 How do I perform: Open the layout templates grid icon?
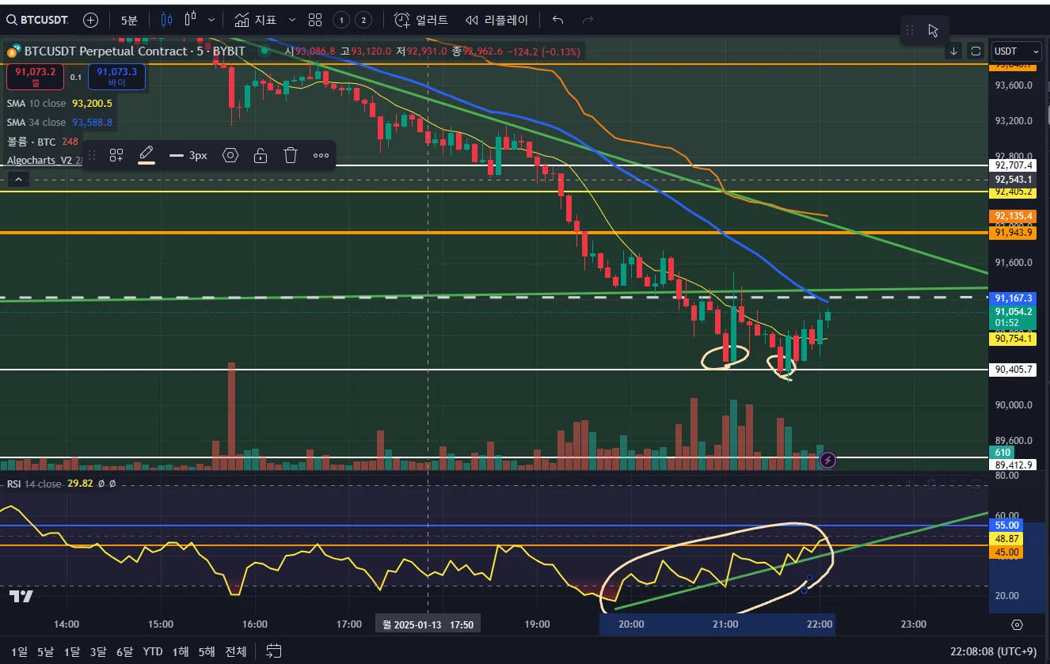click(315, 20)
